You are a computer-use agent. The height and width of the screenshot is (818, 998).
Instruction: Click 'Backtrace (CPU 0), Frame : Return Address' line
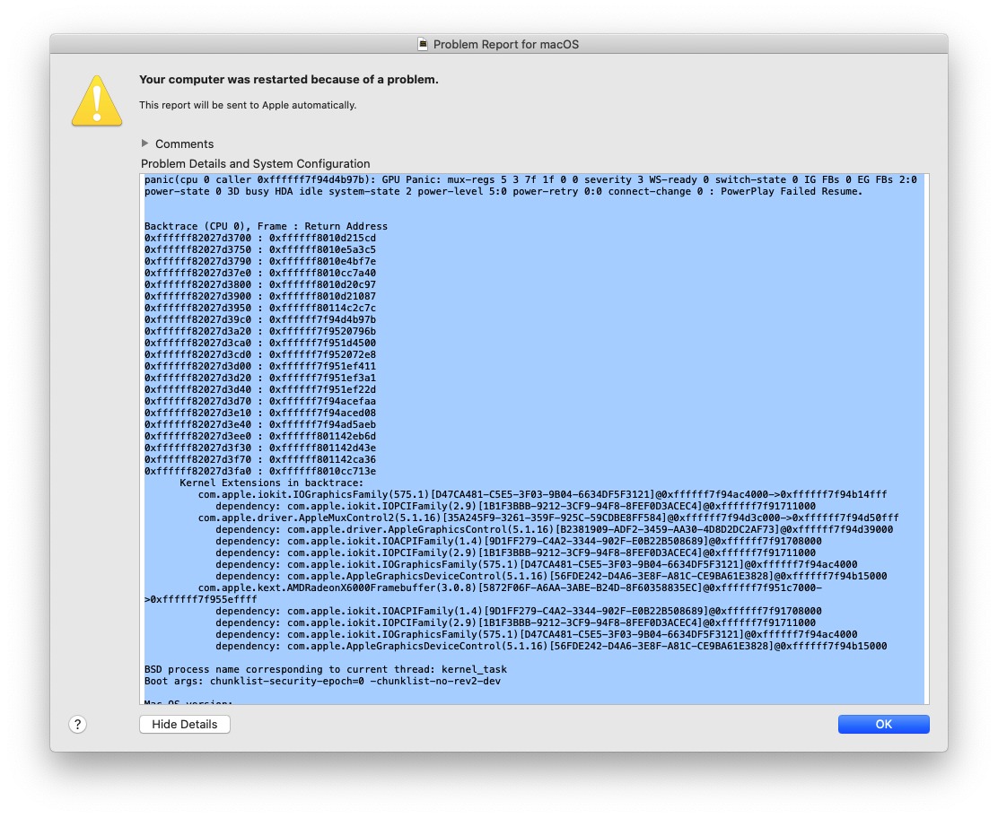click(x=266, y=226)
